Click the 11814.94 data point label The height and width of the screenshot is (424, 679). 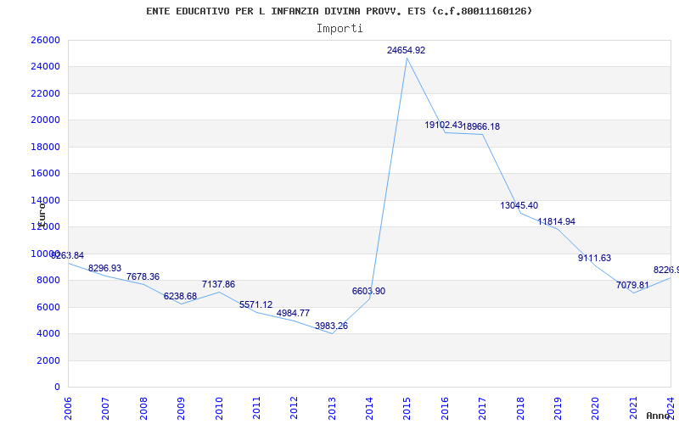pyautogui.click(x=557, y=221)
